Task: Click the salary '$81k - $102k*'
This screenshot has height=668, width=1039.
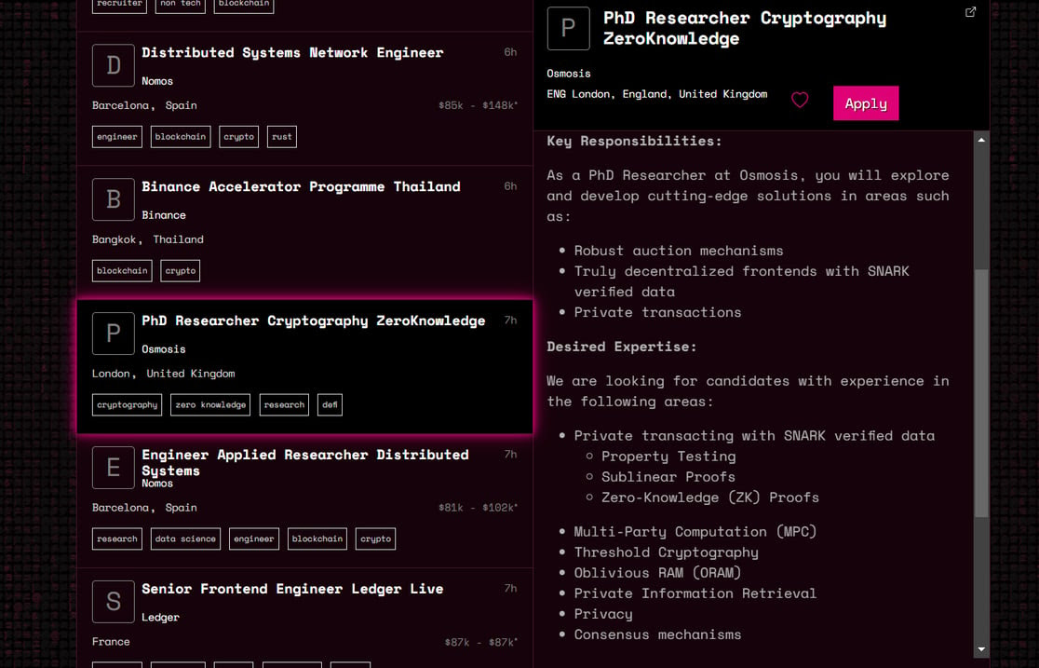Action: 478,508
